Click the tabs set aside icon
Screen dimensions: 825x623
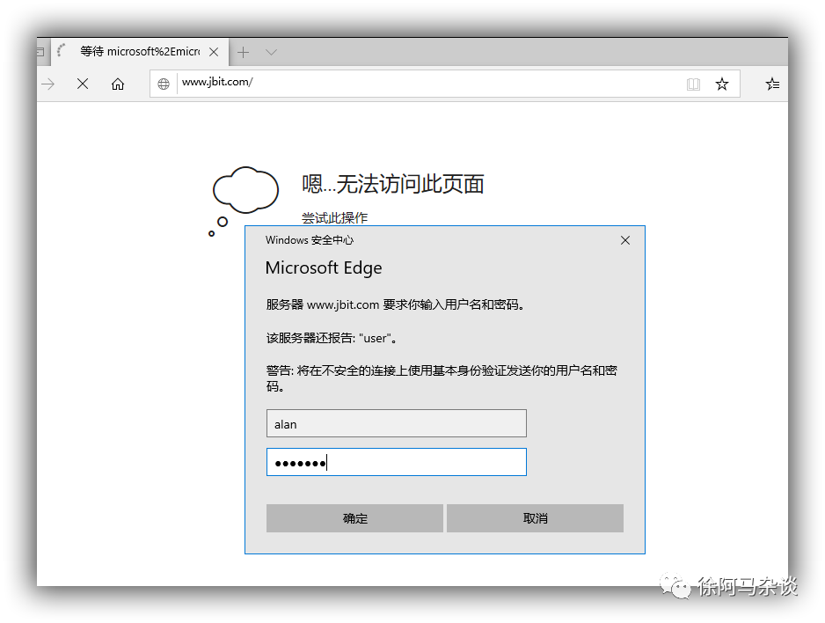tap(40, 52)
